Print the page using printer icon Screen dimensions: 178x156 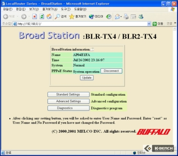pos(126,17)
